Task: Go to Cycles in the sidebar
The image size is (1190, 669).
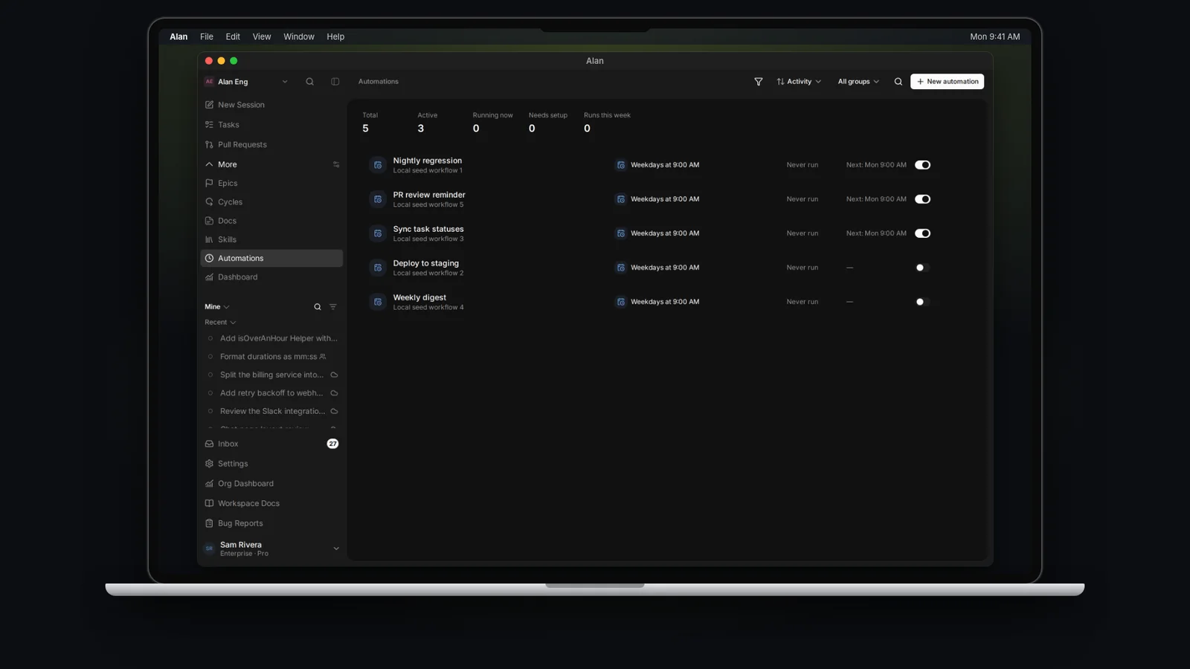Action: (x=271, y=202)
